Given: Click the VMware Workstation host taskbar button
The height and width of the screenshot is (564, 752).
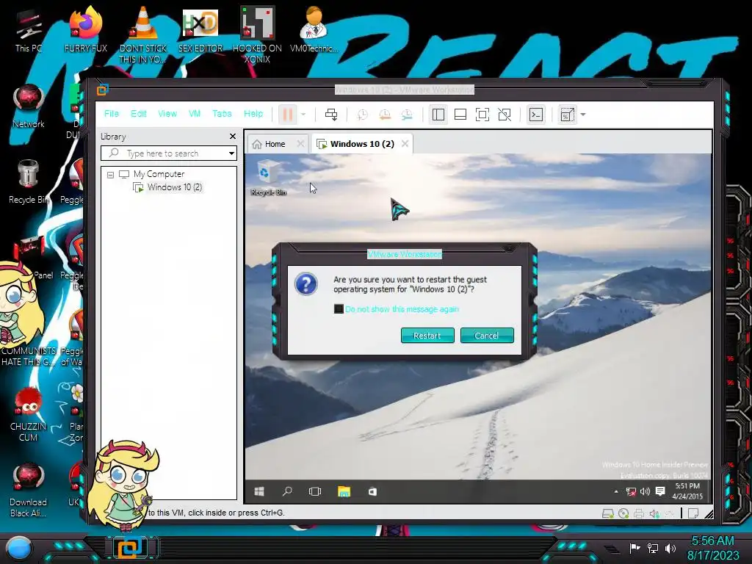Looking at the screenshot, I should pos(129,548).
